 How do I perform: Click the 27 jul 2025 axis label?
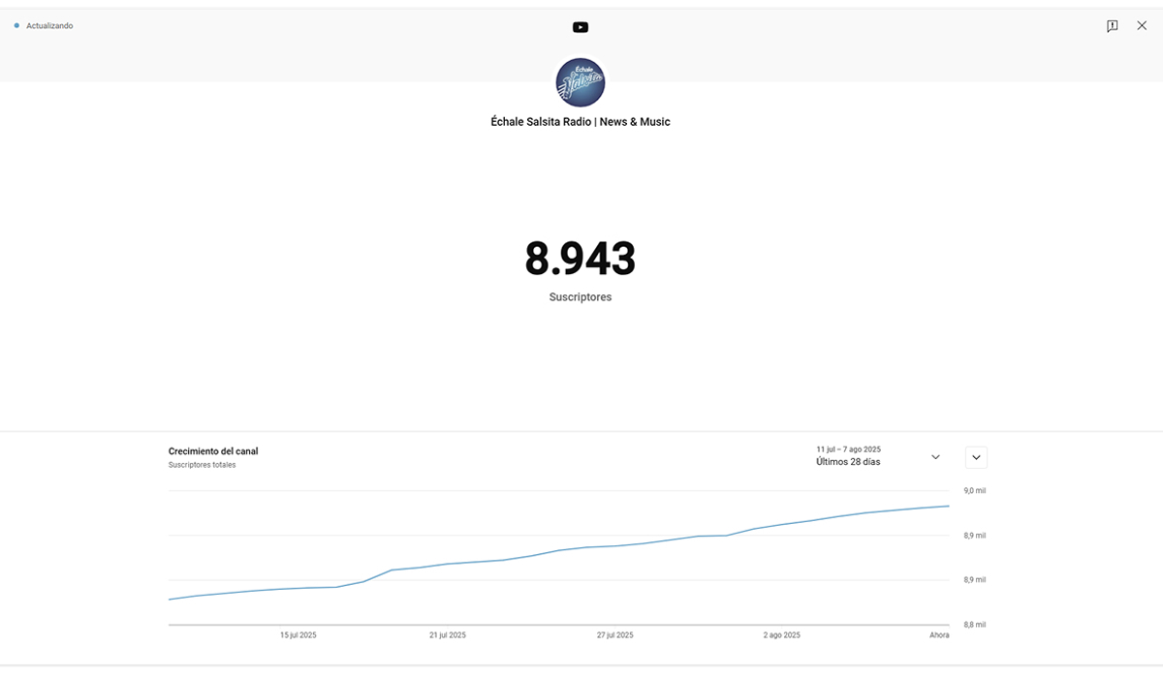click(615, 635)
